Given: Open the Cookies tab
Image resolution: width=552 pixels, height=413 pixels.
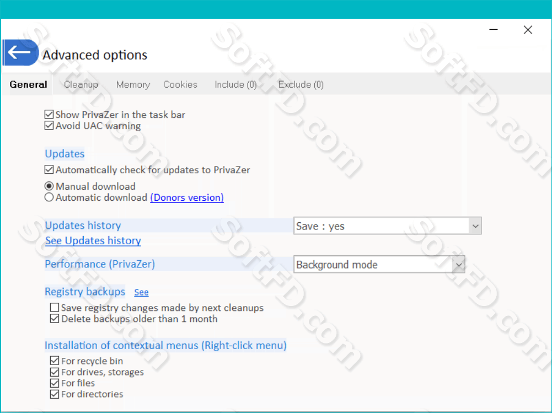Looking at the screenshot, I should click(x=180, y=84).
